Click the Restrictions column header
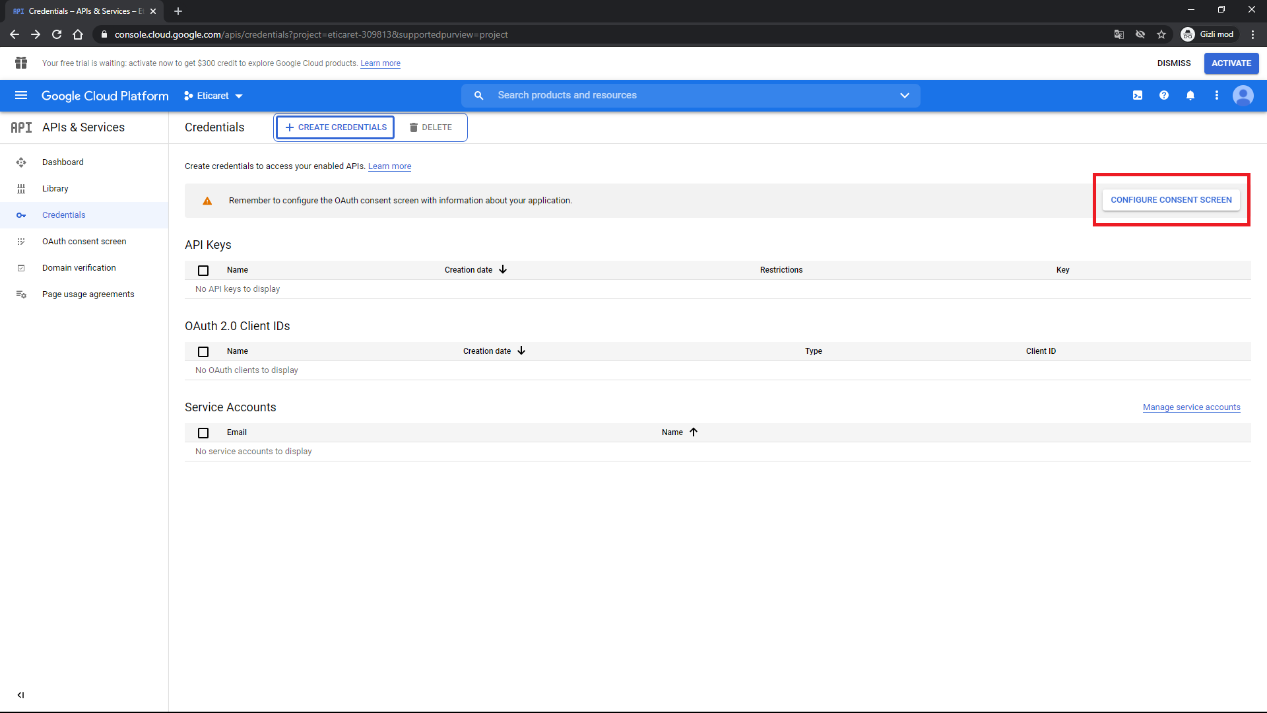The width and height of the screenshot is (1267, 713). point(781,270)
